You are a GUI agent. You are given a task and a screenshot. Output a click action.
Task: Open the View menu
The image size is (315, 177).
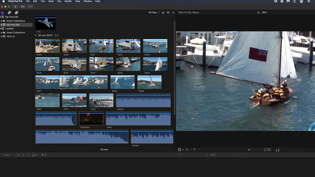pos(78,1)
